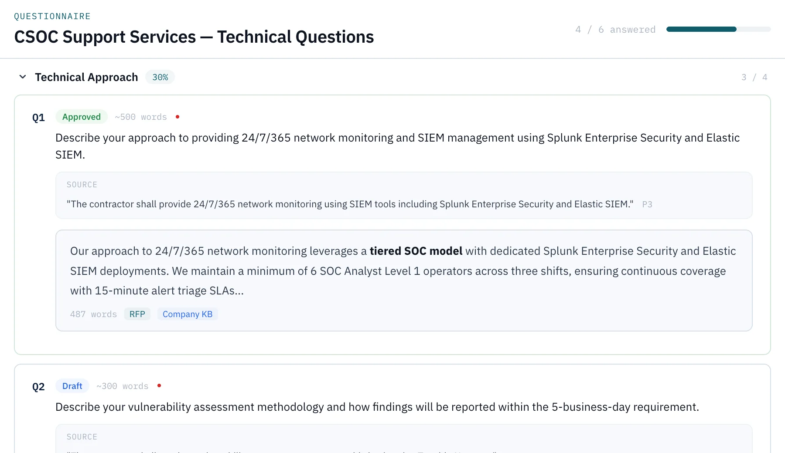Change the Draft status on Q2
The image size is (785, 453).
[x=72, y=386]
